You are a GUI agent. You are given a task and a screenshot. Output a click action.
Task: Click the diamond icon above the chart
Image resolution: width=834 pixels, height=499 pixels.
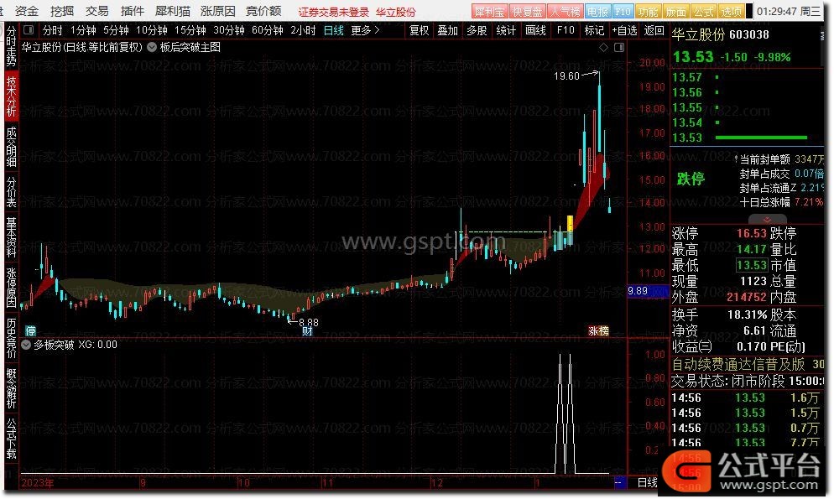[604, 48]
